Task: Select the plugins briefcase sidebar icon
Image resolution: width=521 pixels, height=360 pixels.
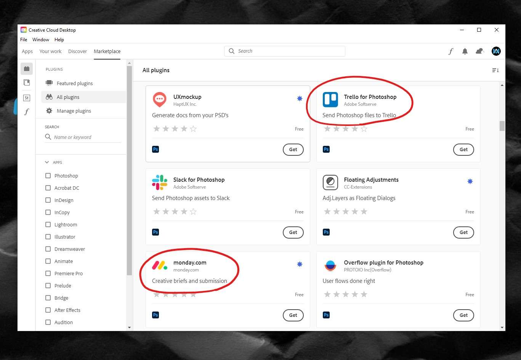Action: (27, 69)
